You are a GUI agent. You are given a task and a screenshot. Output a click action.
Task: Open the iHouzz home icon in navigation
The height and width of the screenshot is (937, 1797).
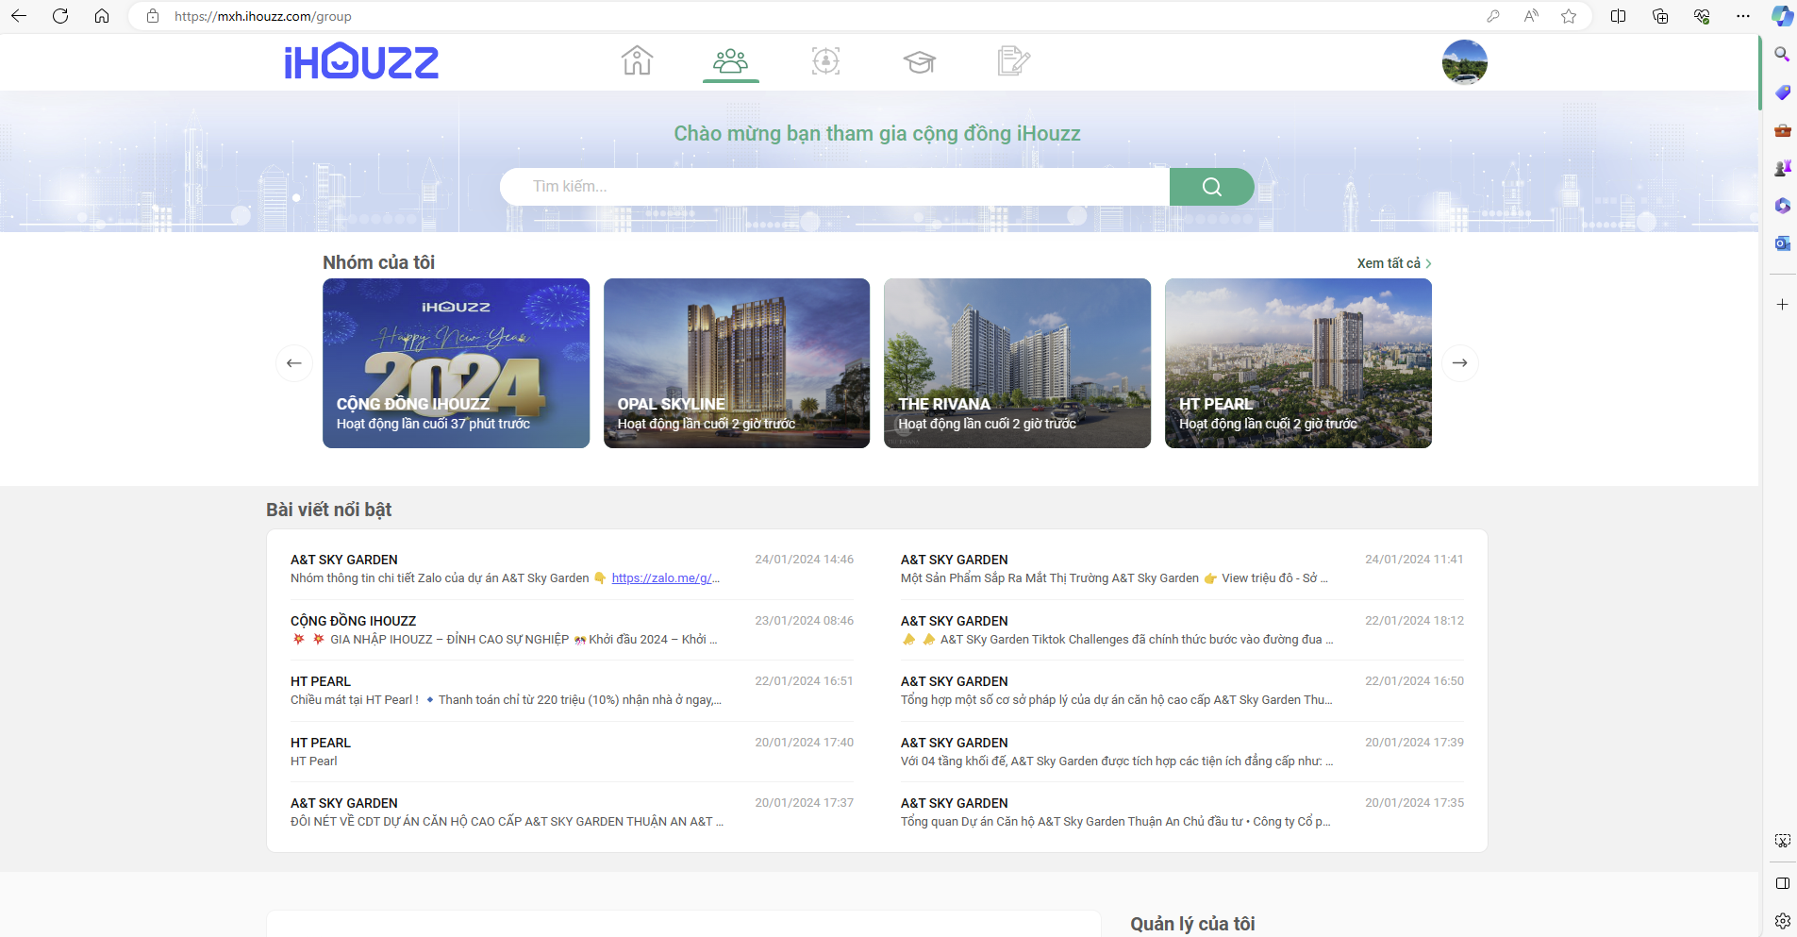coord(637,61)
